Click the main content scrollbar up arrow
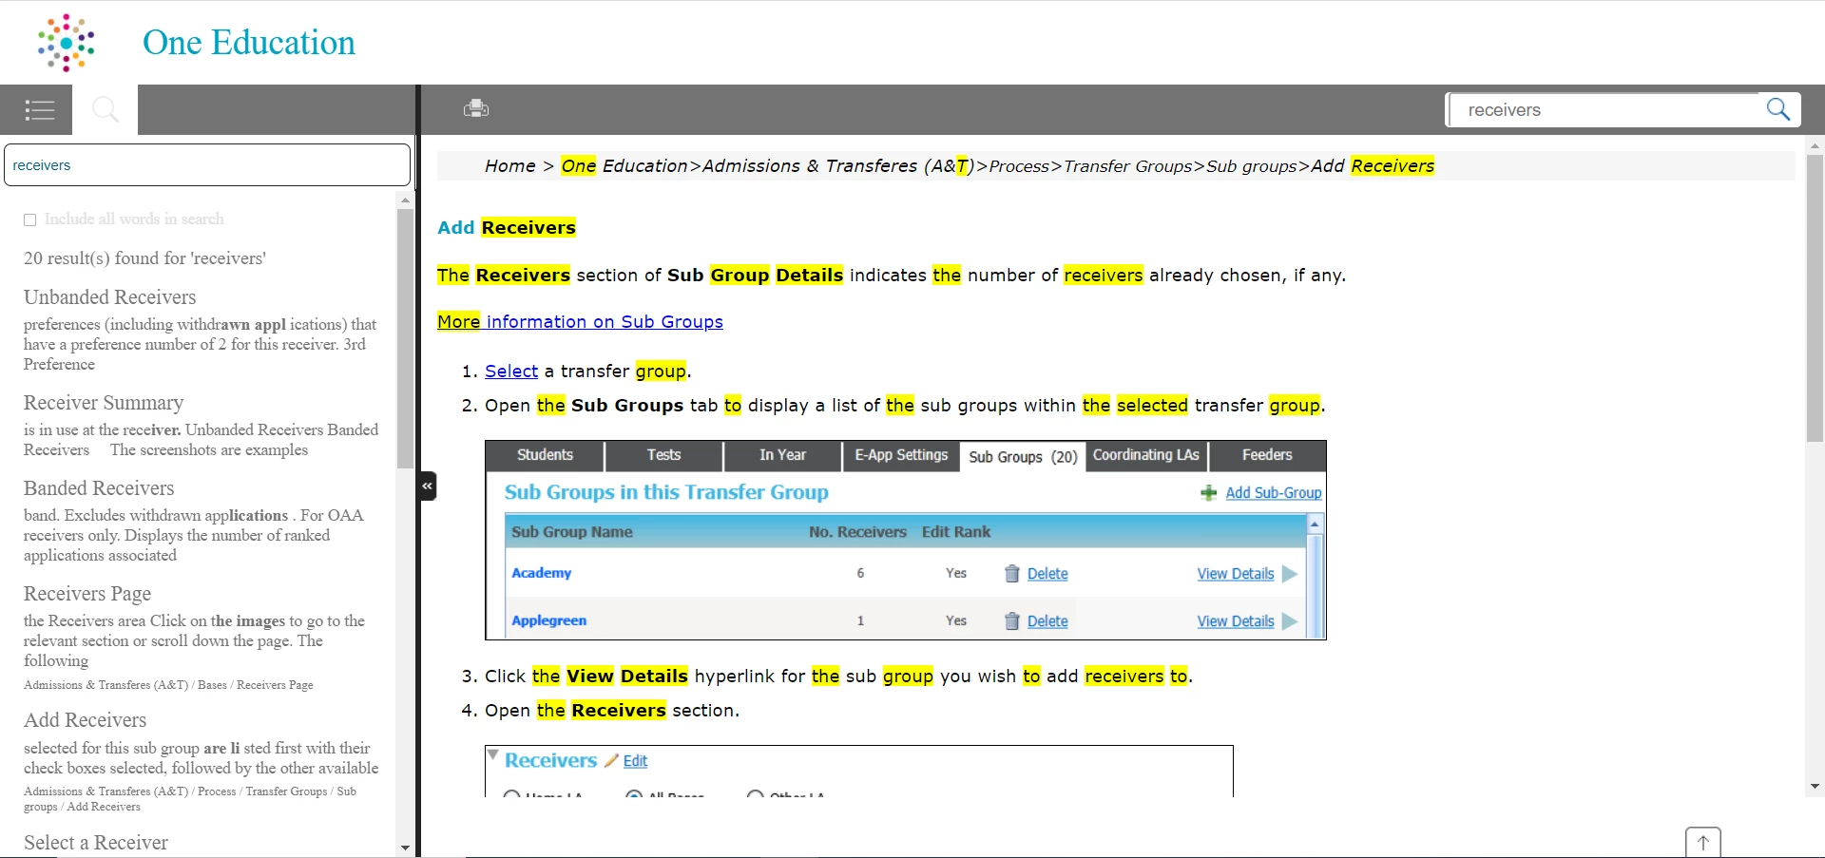 coord(1815,146)
